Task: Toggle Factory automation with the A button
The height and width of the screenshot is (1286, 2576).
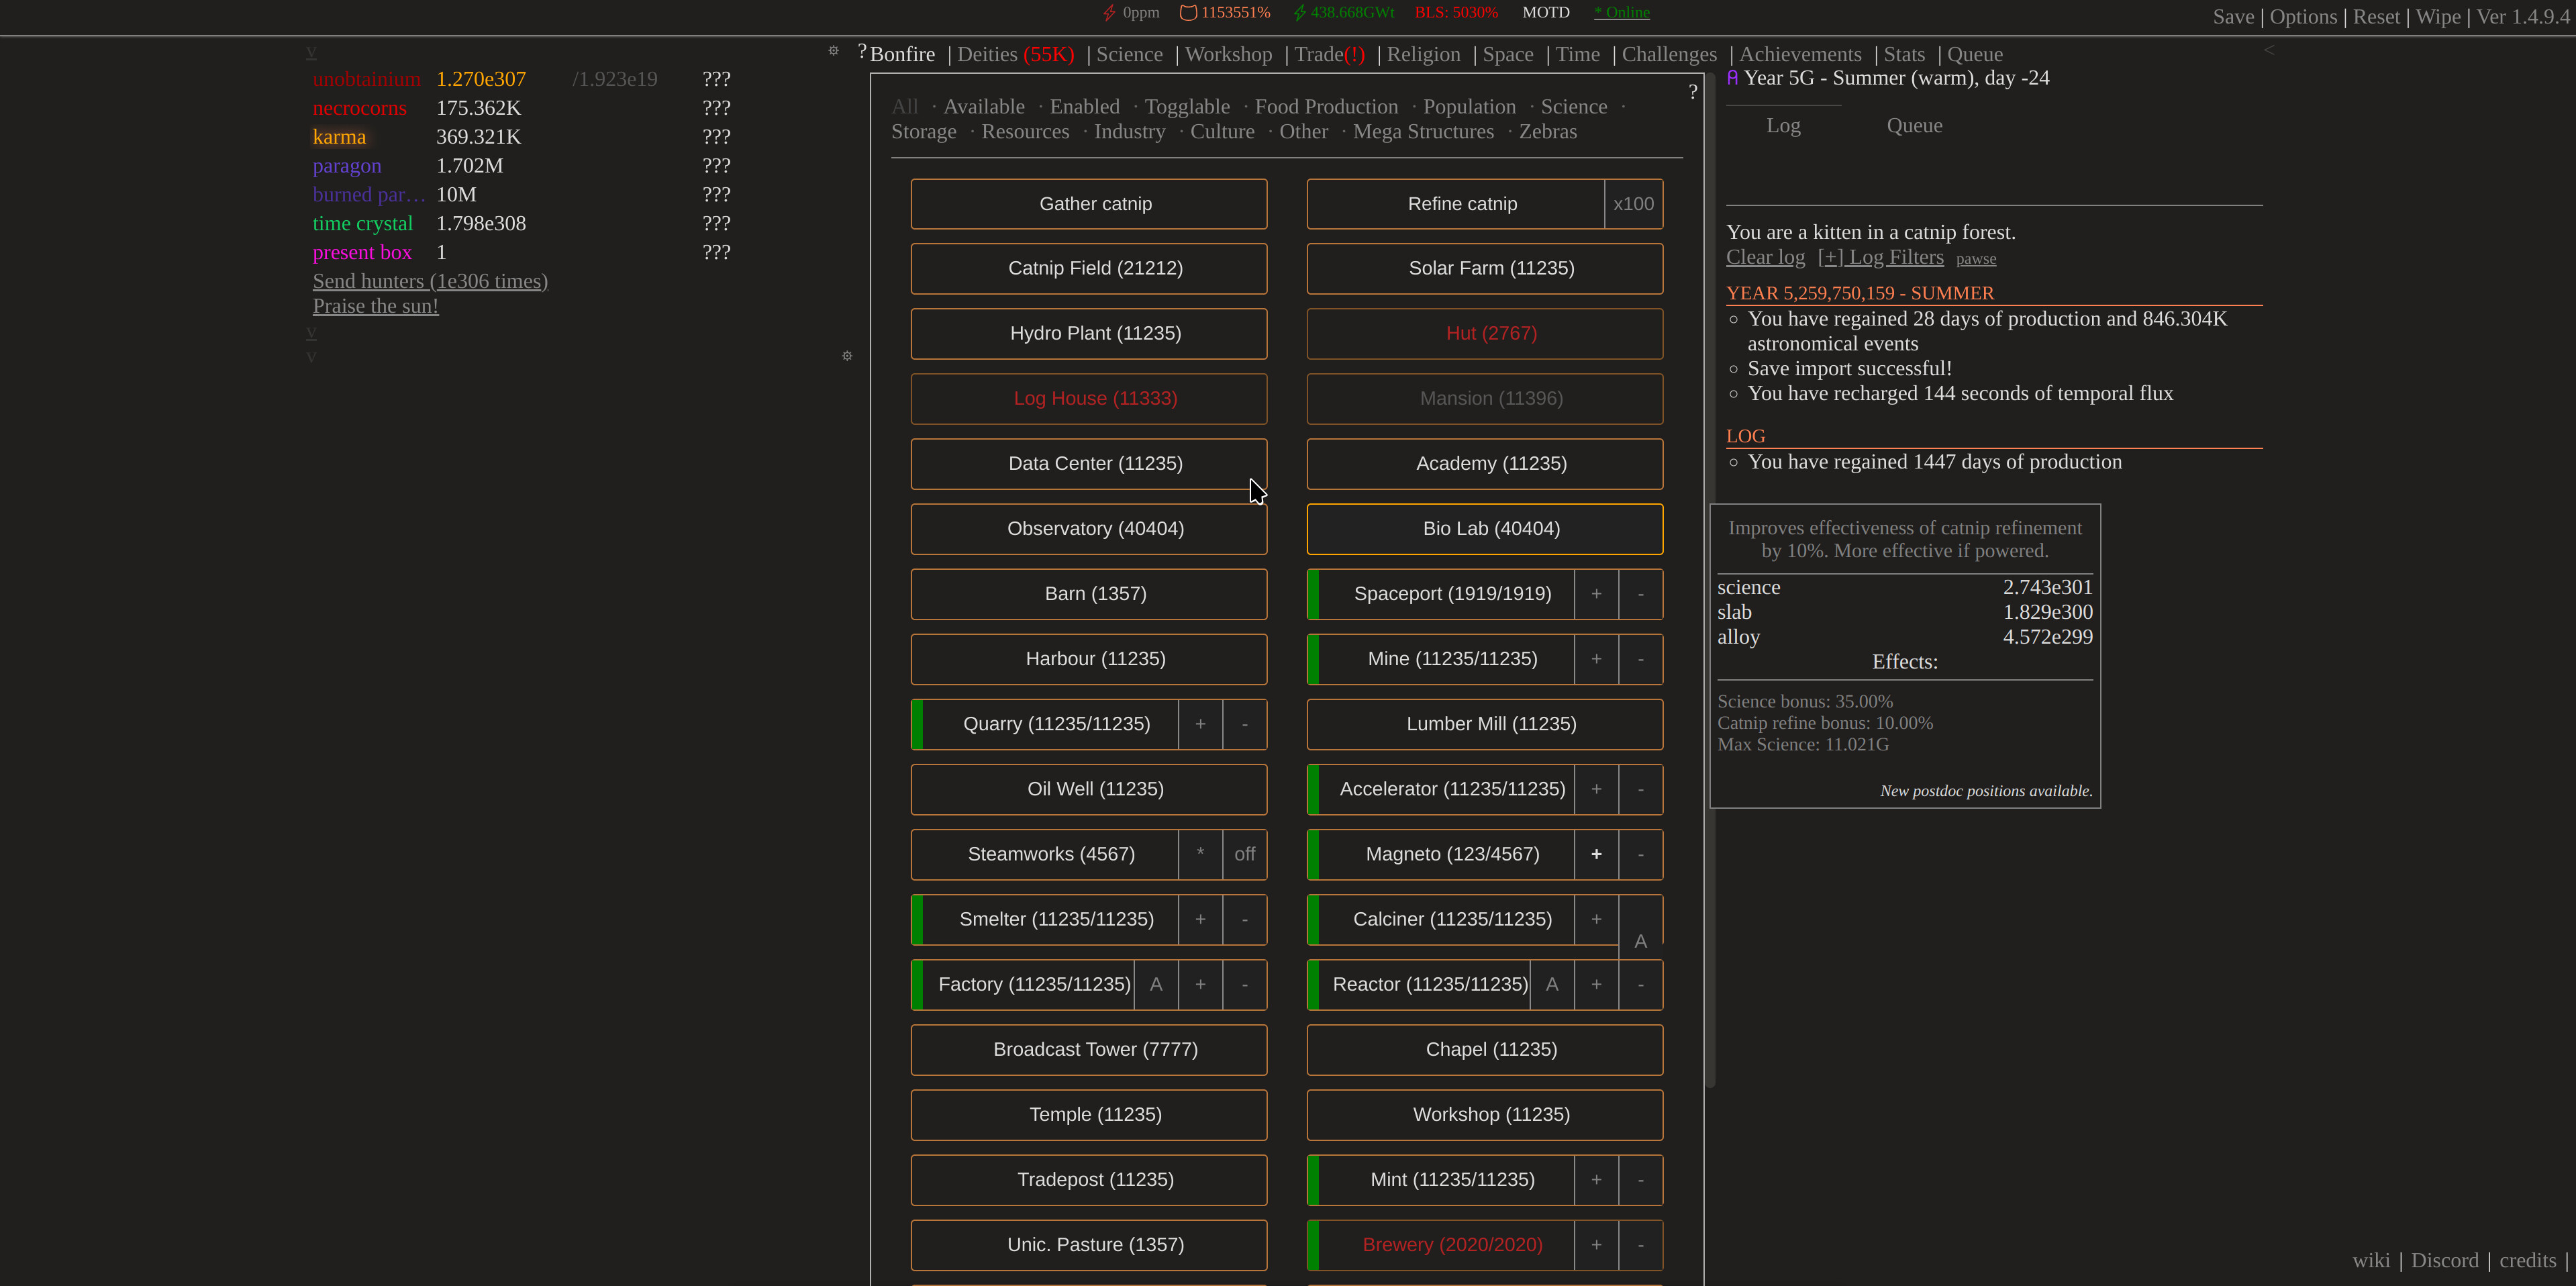Action: [x=1156, y=985]
